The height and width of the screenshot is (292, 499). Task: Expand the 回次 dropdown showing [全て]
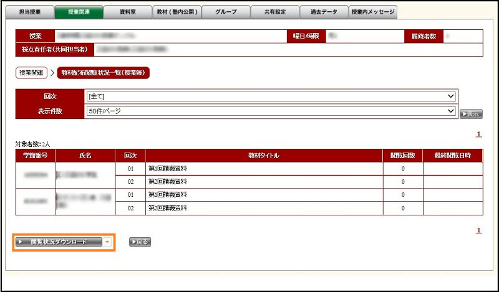point(270,97)
